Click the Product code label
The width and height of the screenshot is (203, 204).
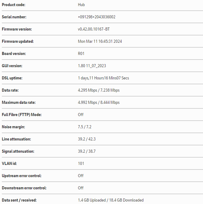click(x=14, y=5)
